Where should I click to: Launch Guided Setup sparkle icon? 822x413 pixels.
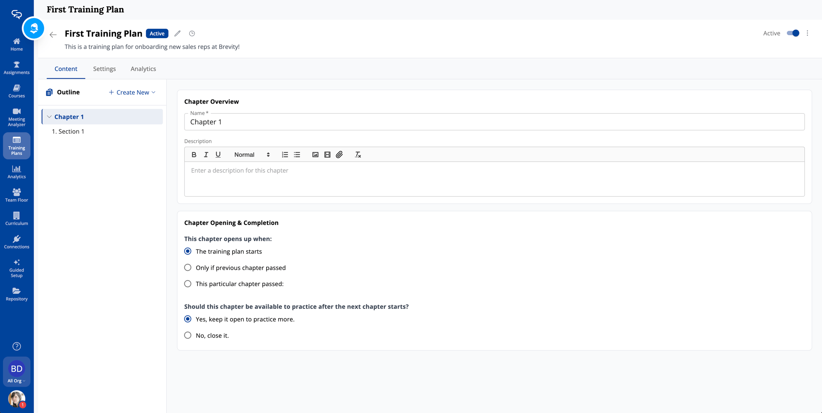pyautogui.click(x=16, y=262)
